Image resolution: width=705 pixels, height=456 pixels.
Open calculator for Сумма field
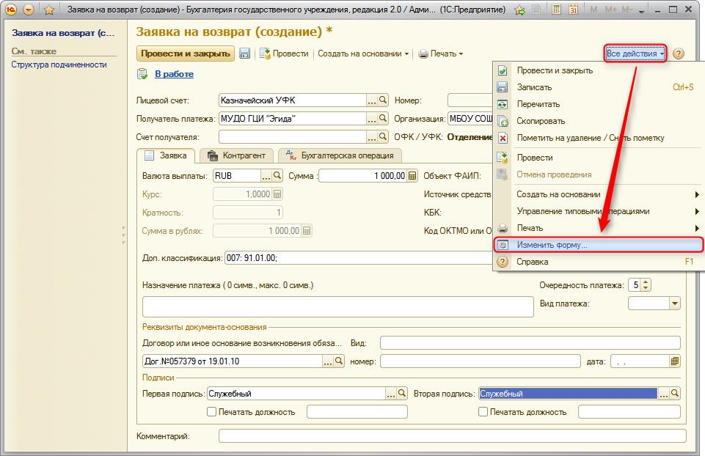pyautogui.click(x=412, y=176)
